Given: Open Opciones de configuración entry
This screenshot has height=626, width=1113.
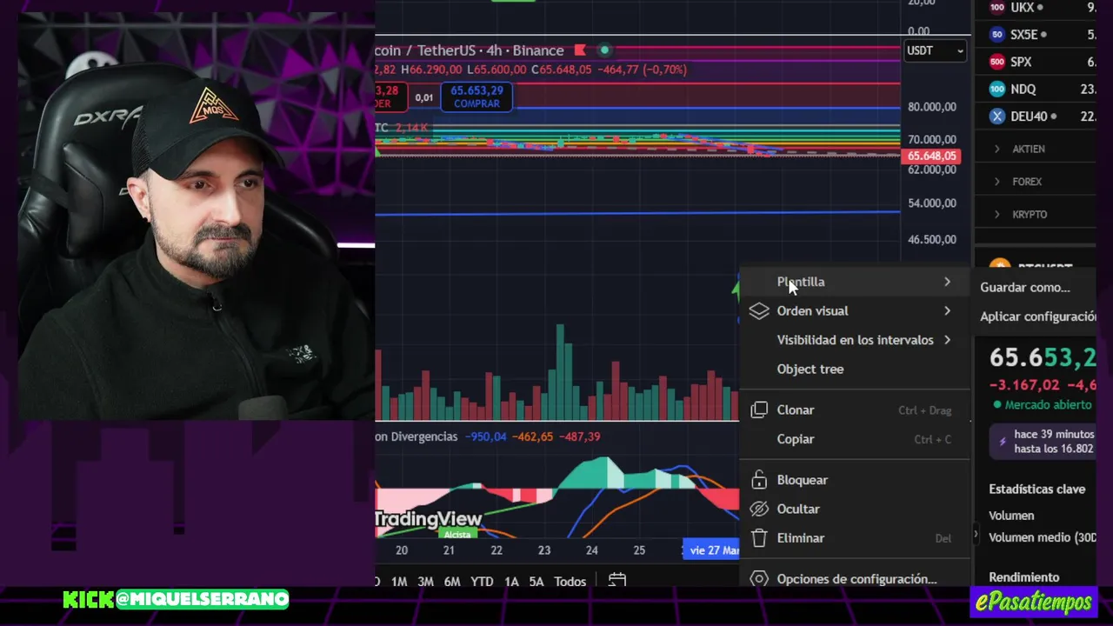Looking at the screenshot, I should pyautogui.click(x=854, y=578).
